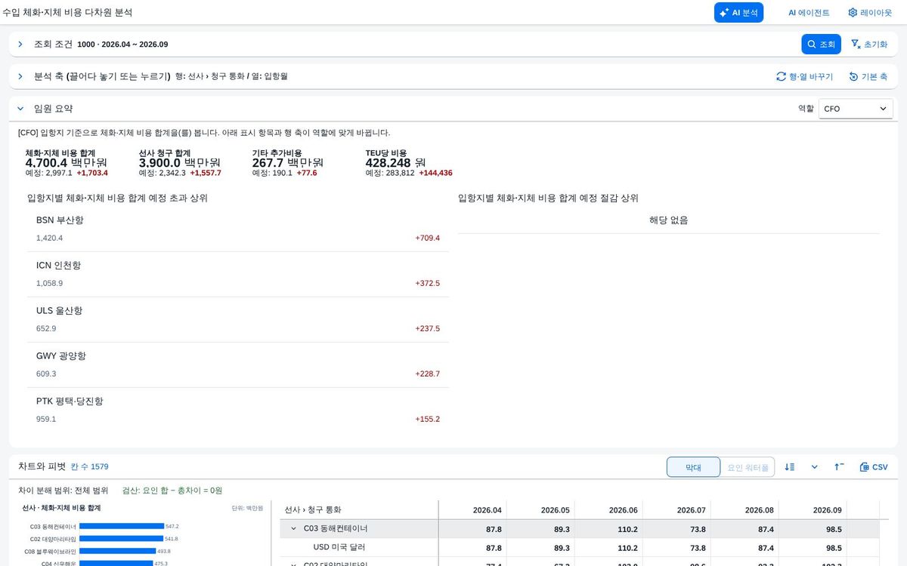Click the +709.4 variance for 부산항

pos(427,238)
